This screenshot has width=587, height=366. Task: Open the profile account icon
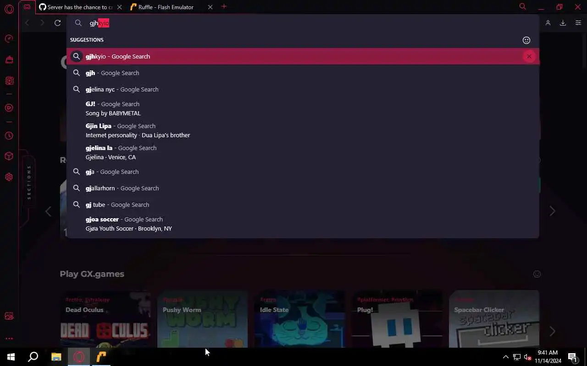548,23
